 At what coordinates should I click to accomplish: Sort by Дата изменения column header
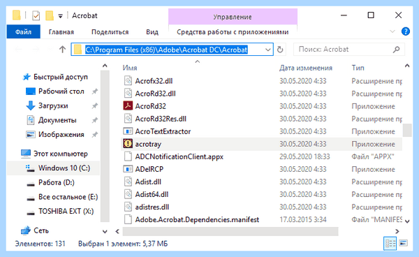[306, 68]
